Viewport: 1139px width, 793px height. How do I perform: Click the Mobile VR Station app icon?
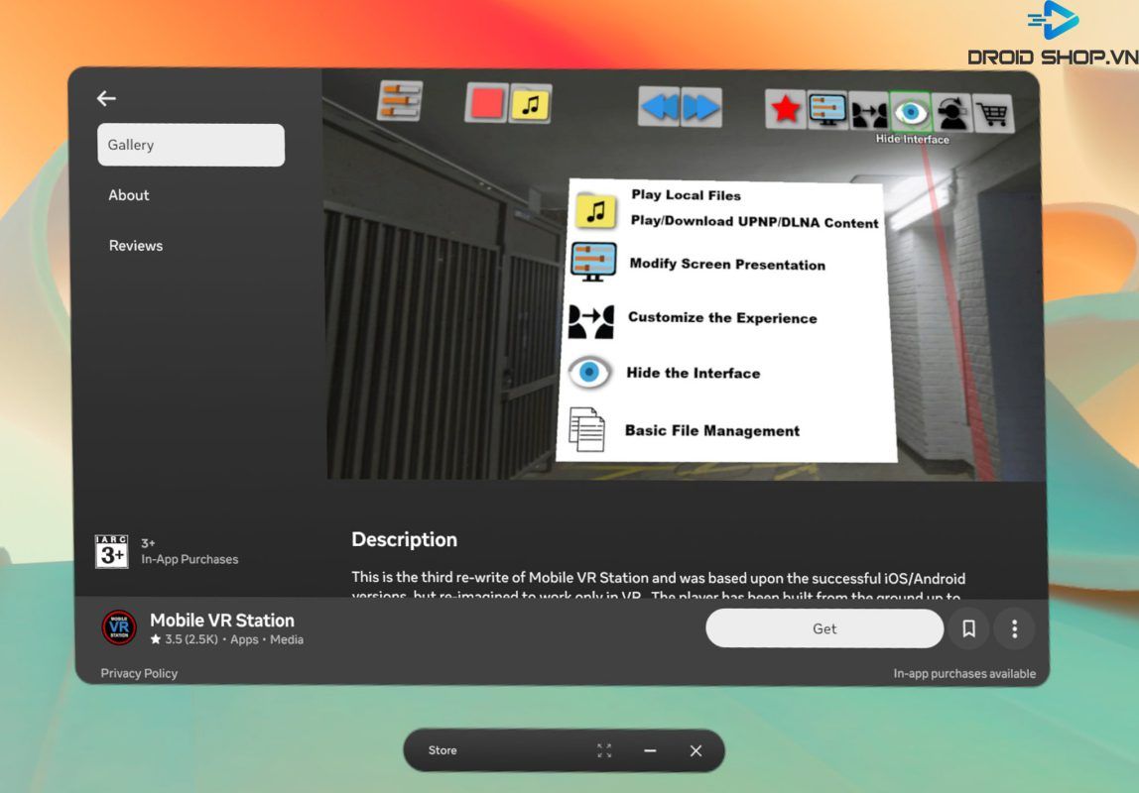(119, 627)
